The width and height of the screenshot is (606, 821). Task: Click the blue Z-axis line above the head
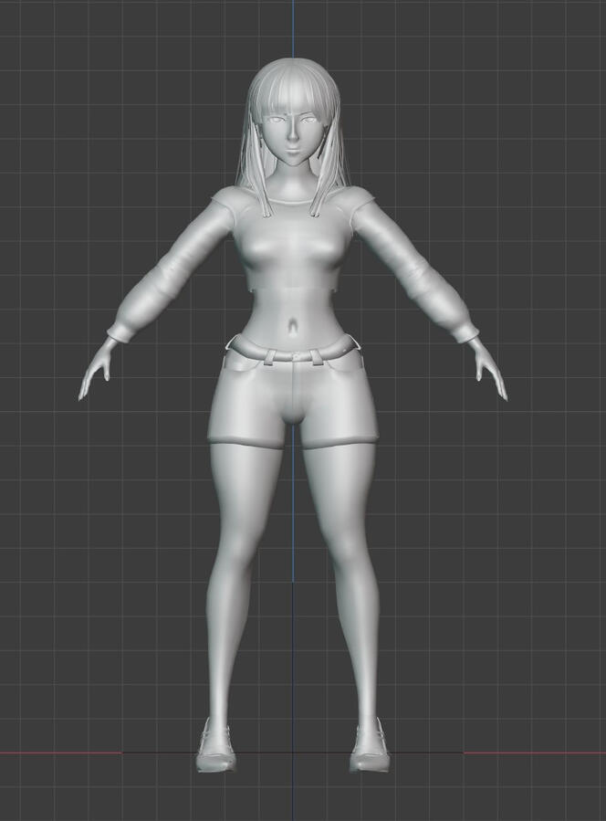tap(294, 27)
